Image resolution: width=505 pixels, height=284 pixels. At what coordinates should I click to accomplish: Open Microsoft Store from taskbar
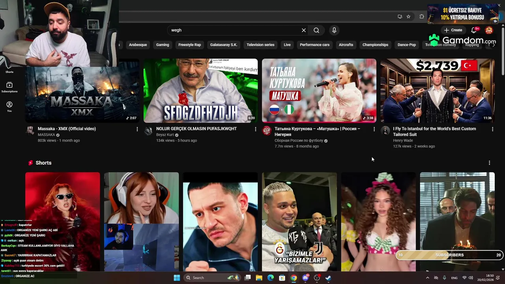282,278
